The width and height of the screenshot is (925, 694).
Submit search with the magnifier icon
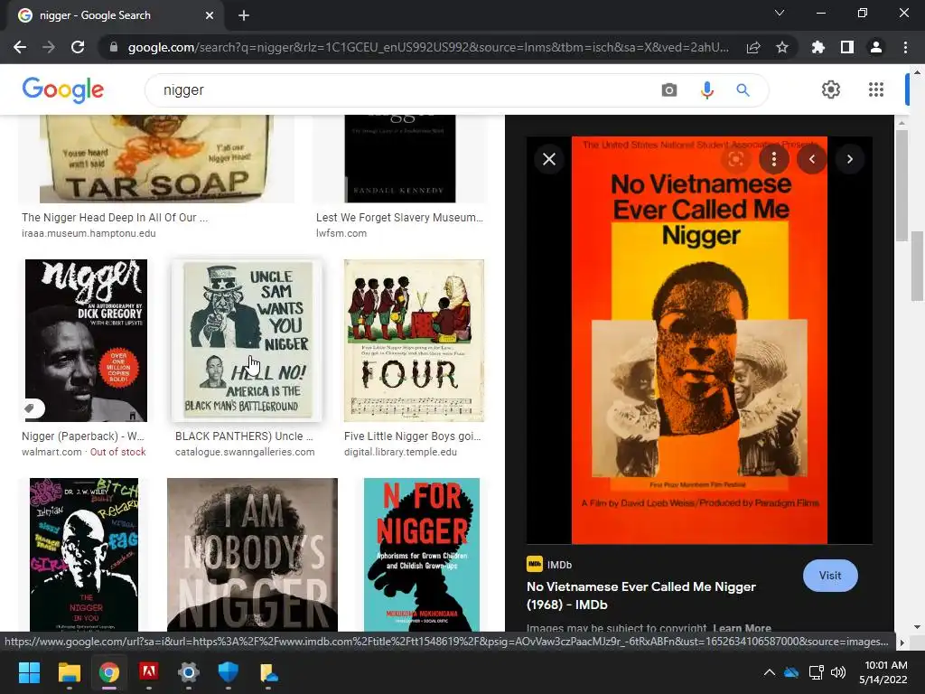click(743, 89)
